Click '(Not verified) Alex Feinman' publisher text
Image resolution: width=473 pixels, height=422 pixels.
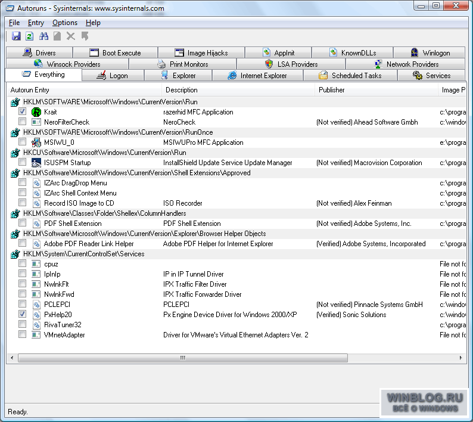click(x=354, y=203)
